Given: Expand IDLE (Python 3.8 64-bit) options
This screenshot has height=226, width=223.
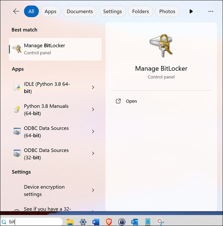Looking at the screenshot, I should click(93, 87).
